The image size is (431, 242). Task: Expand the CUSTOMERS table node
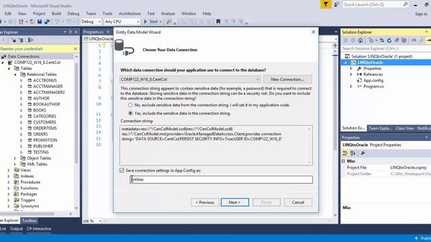[x=22, y=122]
